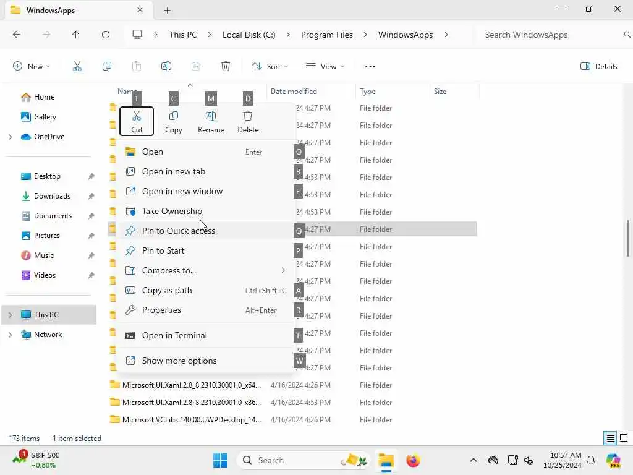Click Delete in the context menu
633x475 pixels.
248,121
